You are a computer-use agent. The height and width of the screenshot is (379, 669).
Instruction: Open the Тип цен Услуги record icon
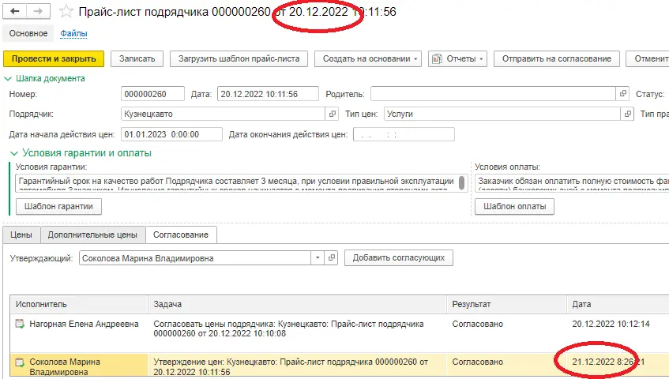point(629,114)
